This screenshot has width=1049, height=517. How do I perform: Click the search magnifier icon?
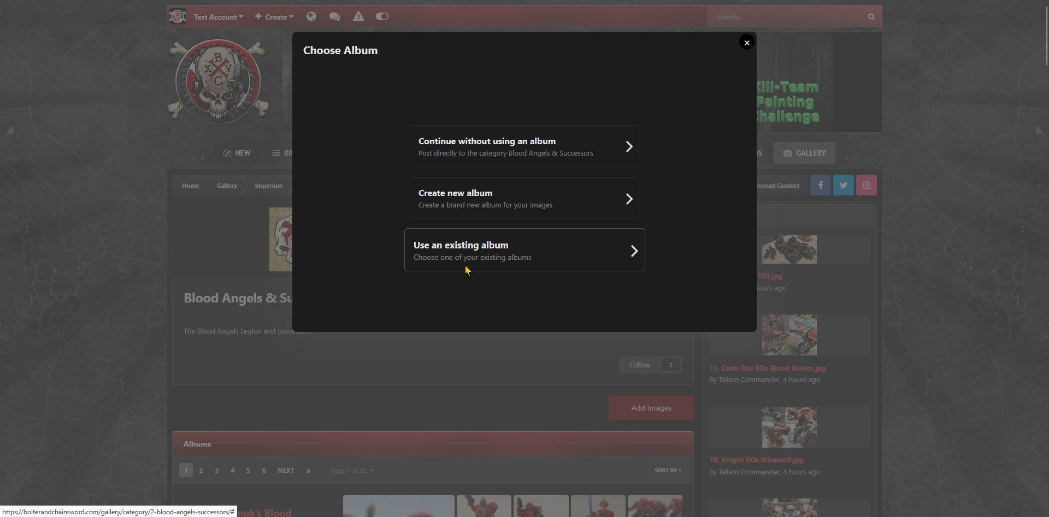[x=871, y=17]
